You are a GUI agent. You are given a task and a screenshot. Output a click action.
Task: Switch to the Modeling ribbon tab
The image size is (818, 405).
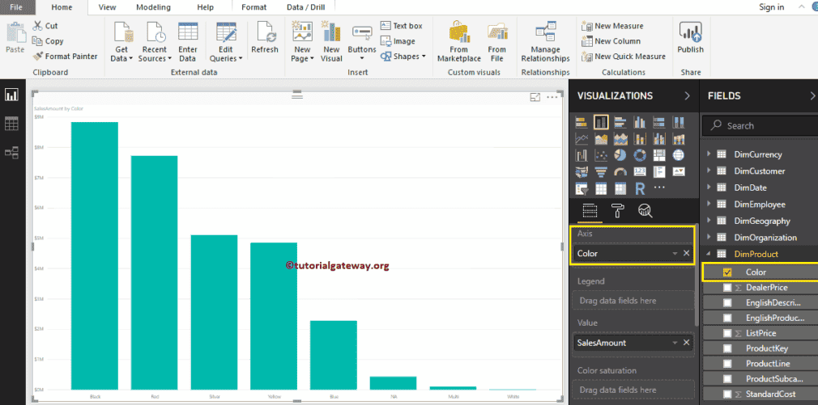pos(152,7)
